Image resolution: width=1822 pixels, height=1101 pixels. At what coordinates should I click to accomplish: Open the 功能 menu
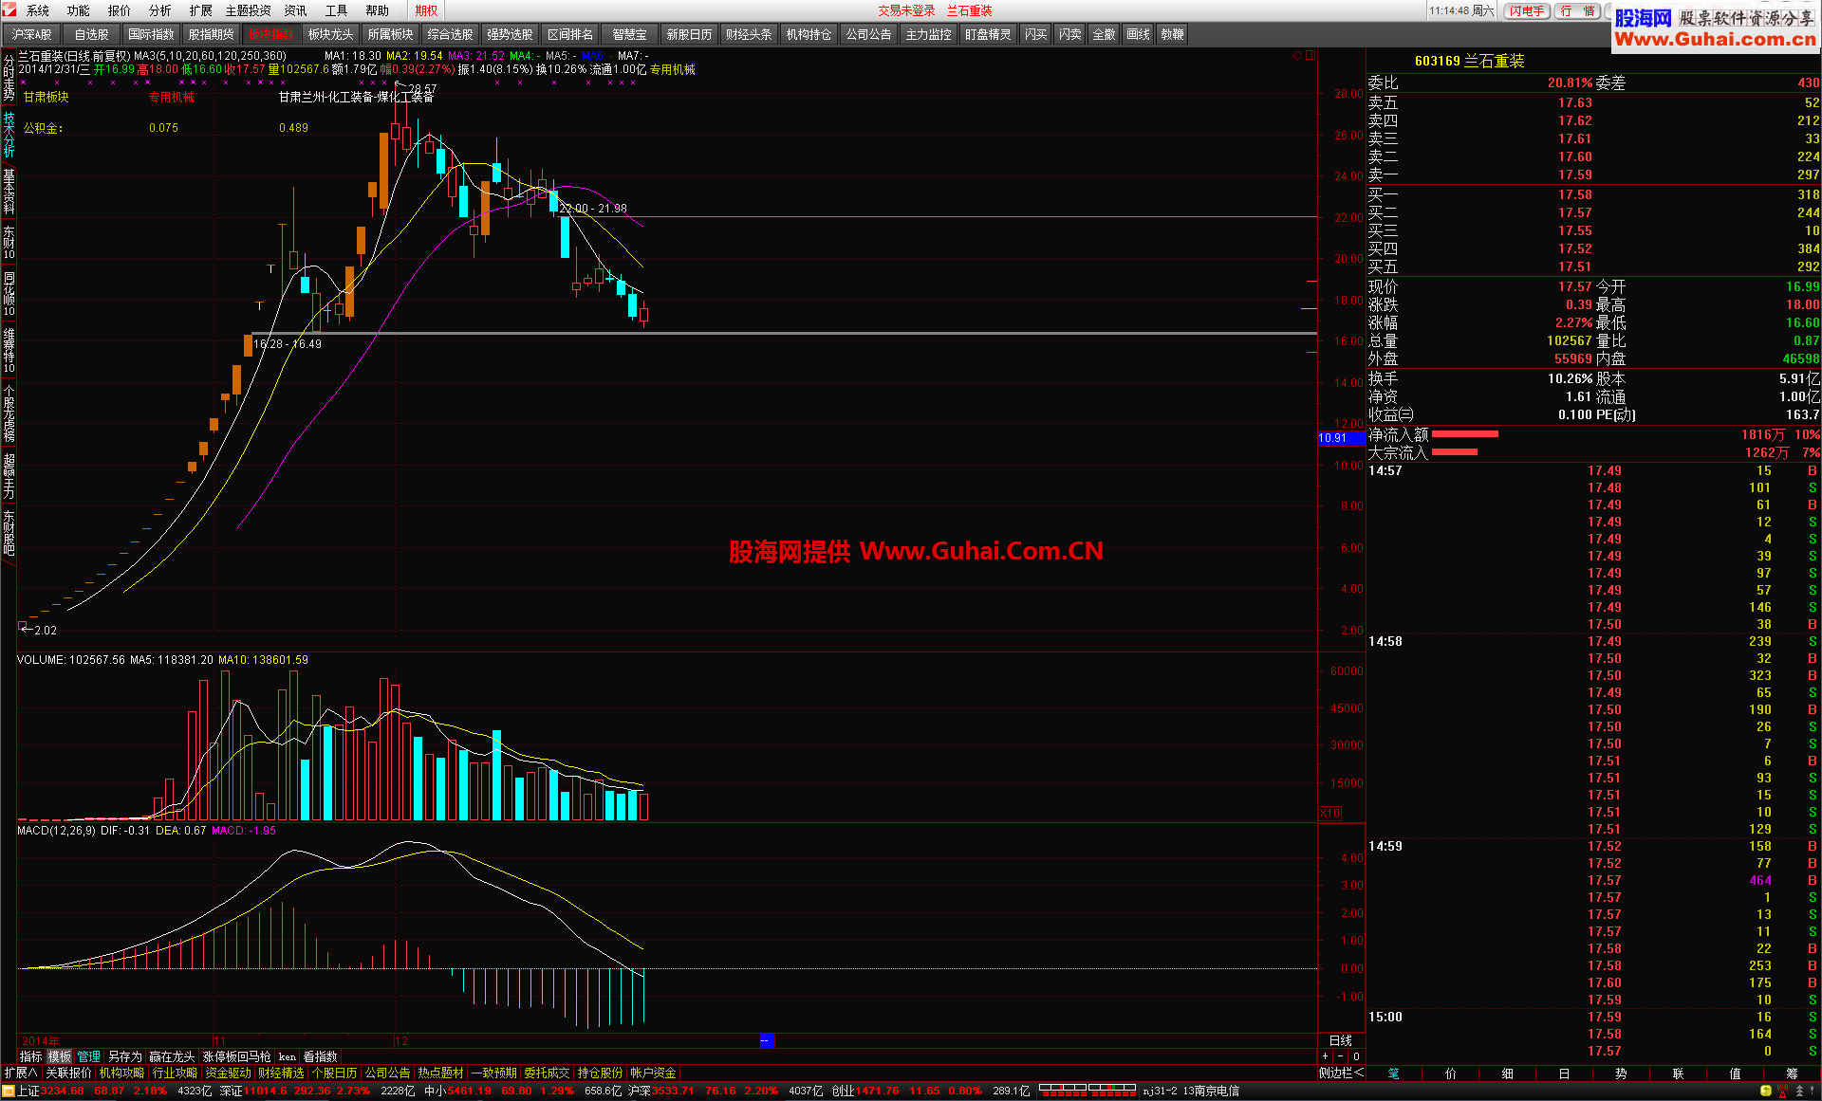pos(79,10)
